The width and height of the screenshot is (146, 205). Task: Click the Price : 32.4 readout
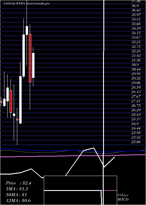[18, 183]
